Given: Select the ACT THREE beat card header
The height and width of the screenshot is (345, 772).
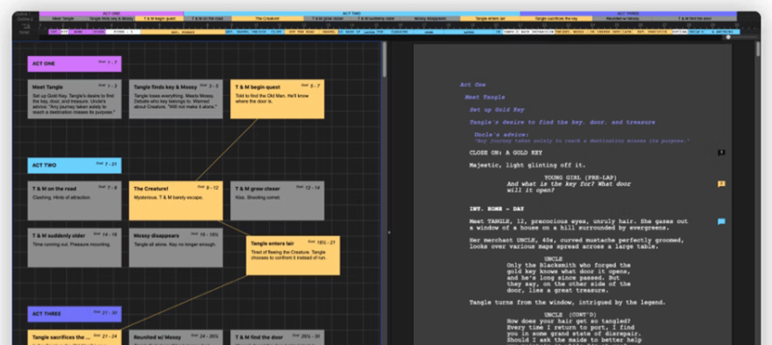Looking at the screenshot, I should tap(74, 314).
